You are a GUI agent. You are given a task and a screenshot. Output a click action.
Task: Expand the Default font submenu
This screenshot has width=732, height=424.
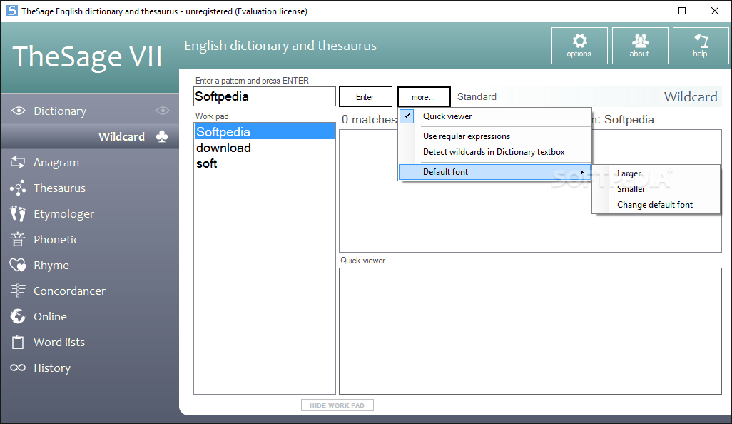495,172
